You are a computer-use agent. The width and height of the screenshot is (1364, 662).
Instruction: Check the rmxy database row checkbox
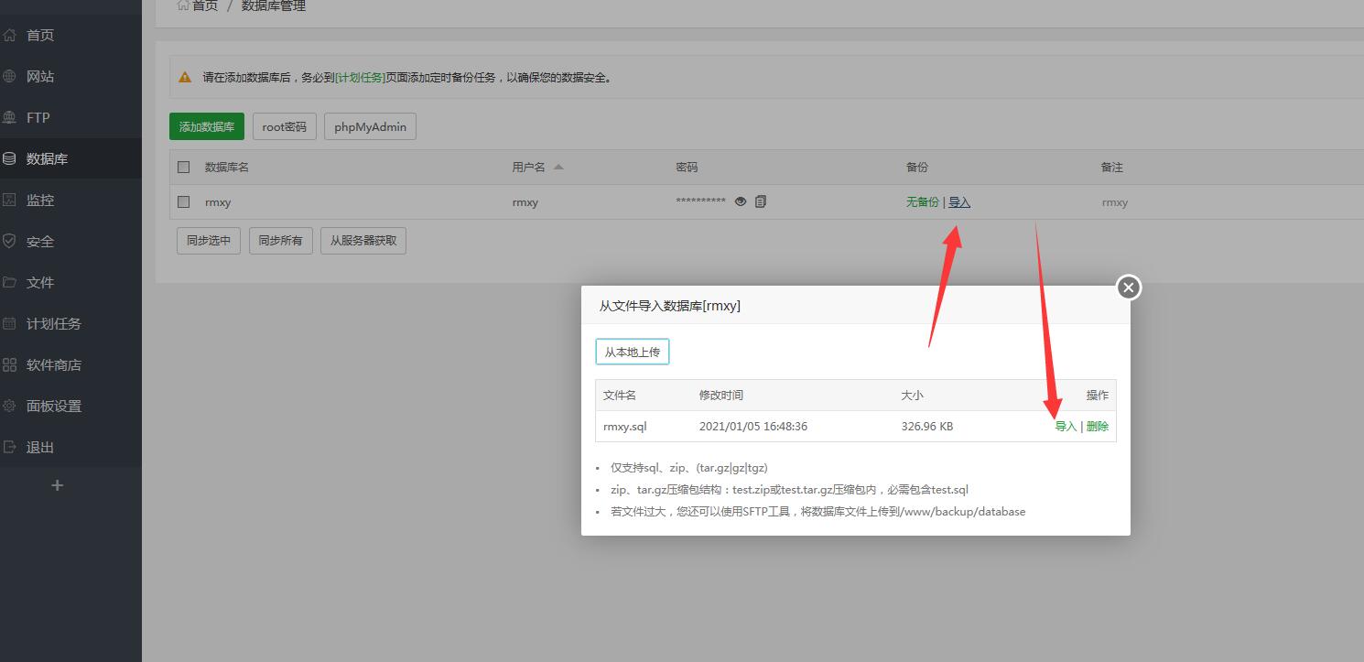pyautogui.click(x=184, y=201)
